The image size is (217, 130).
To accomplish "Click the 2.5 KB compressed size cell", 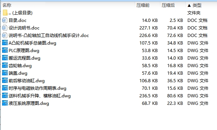I will coord(176,20).
